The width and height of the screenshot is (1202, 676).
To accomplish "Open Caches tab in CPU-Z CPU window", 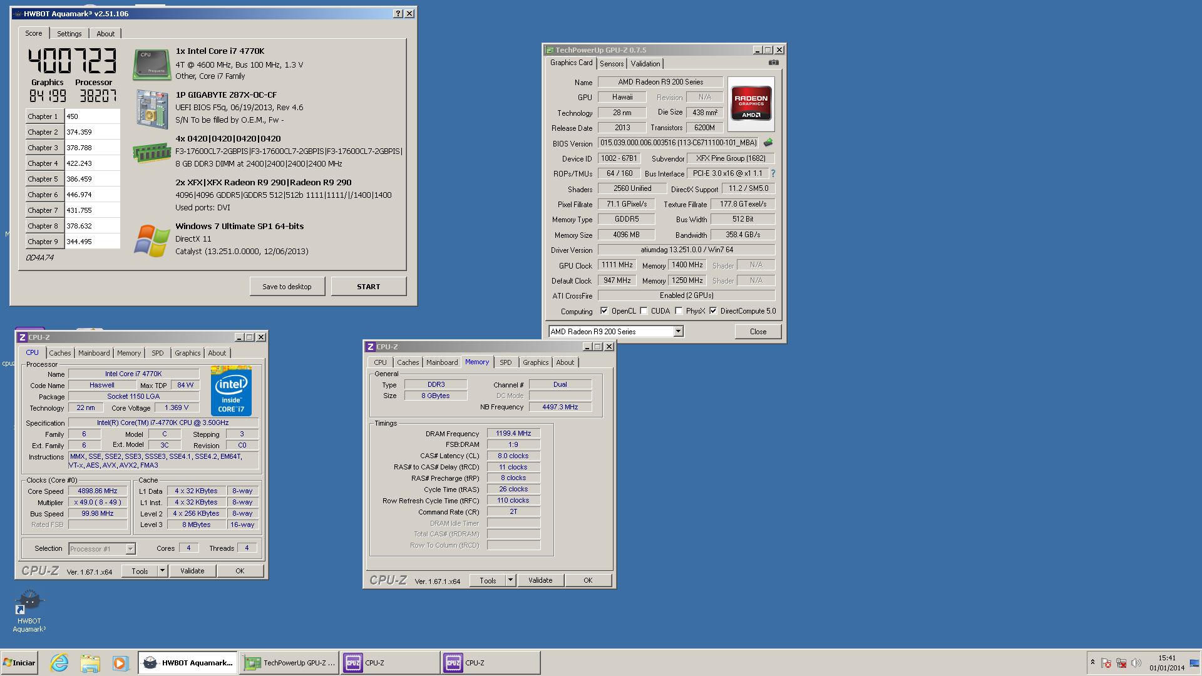I will [60, 353].
